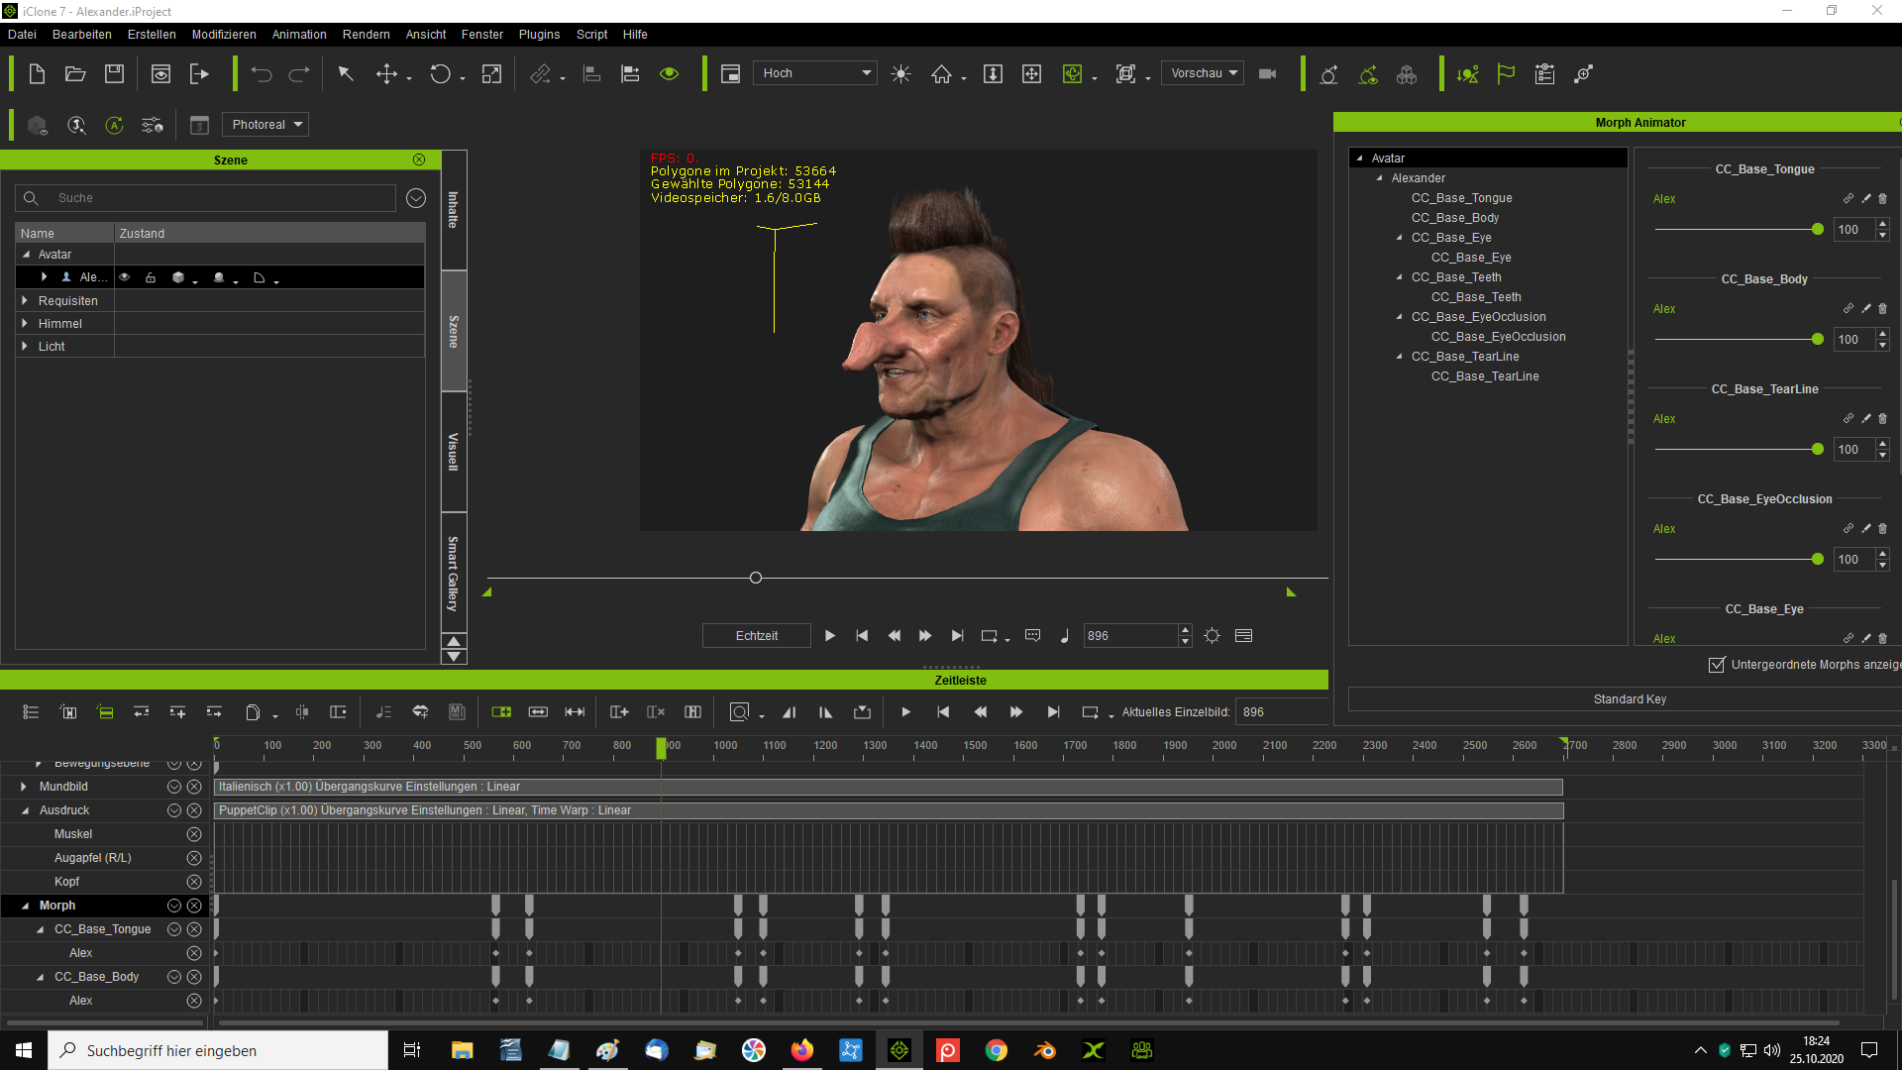Expand the Requisiten tree node

25,300
